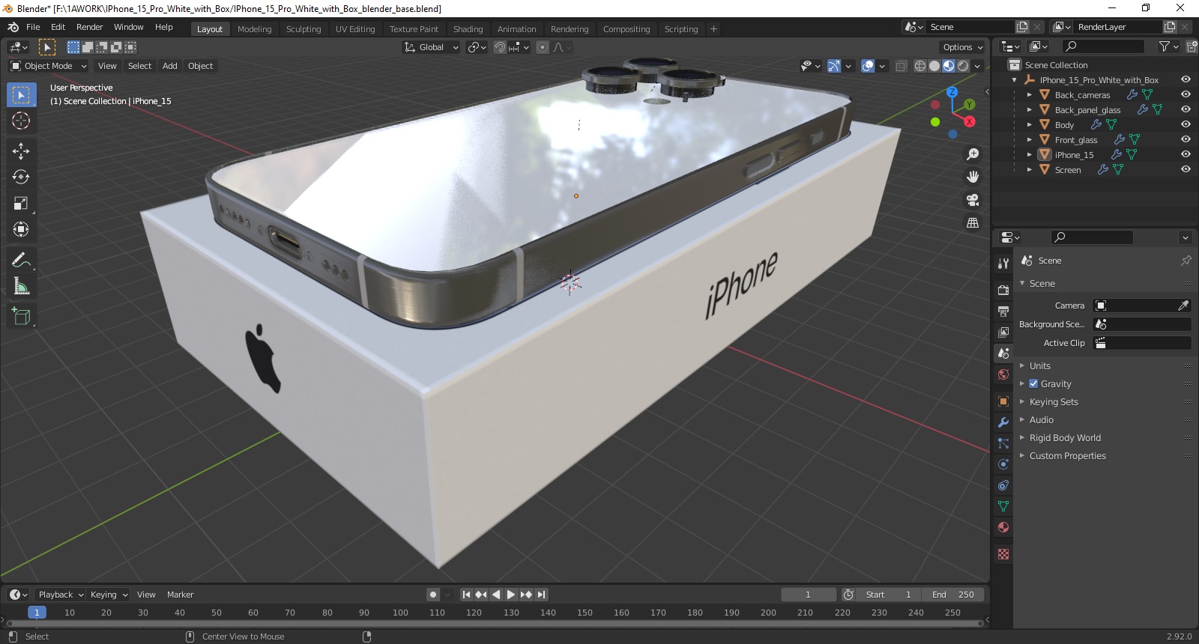Open the Keying popover
The height and width of the screenshot is (644, 1199).
click(x=109, y=595)
